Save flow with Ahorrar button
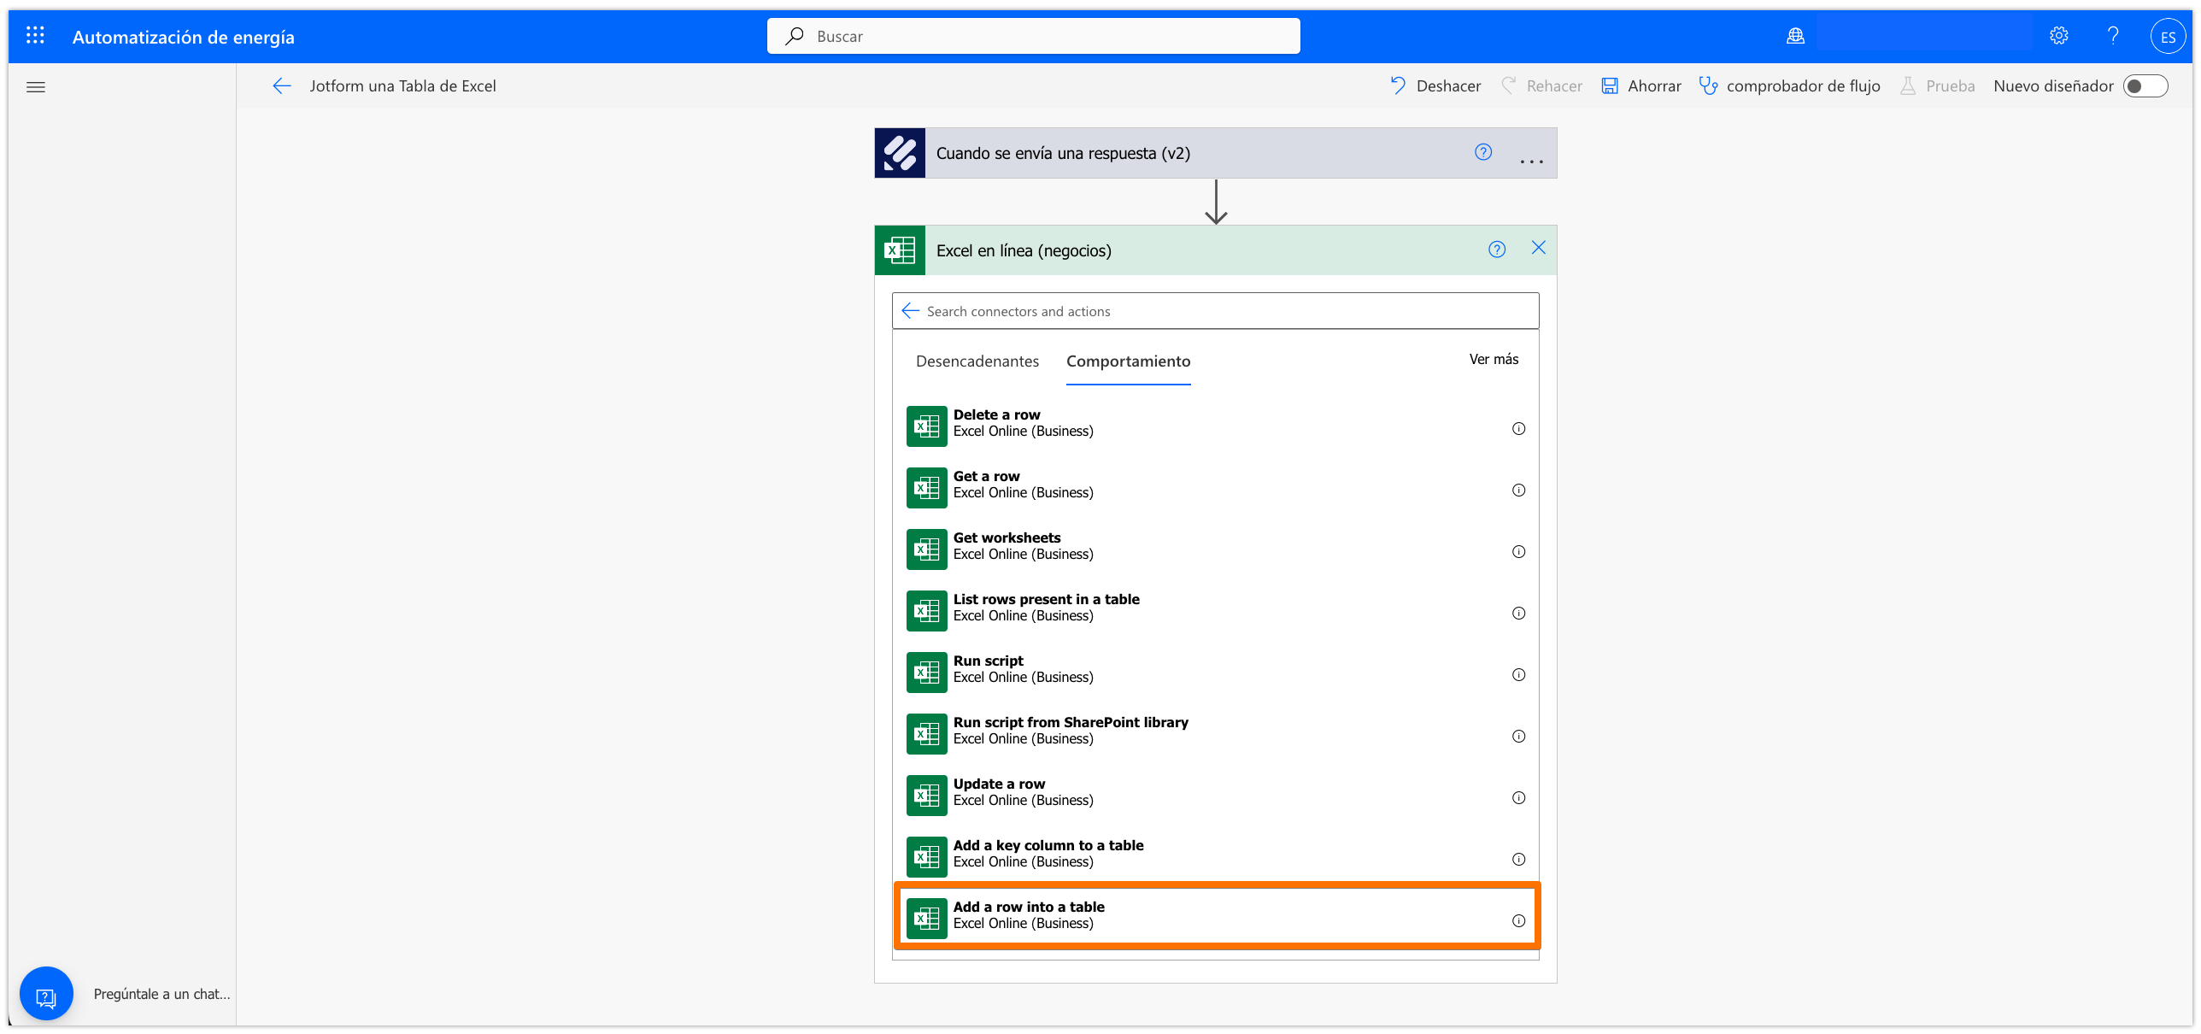Image resolution: width=2201 pixels, height=1034 pixels. pyautogui.click(x=1640, y=86)
